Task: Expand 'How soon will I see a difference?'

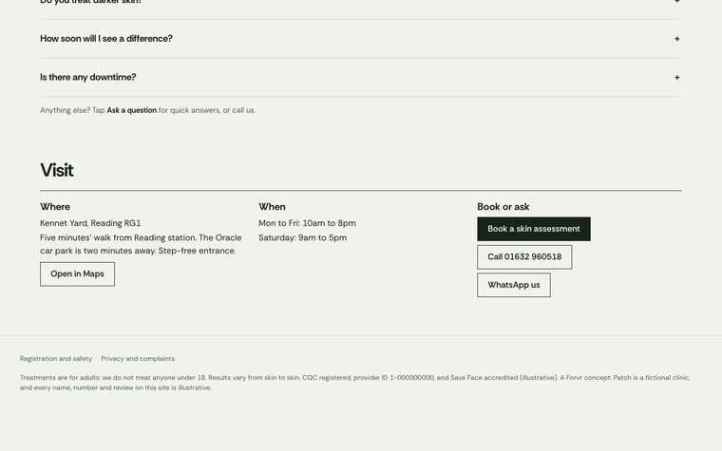Action: 361,39
